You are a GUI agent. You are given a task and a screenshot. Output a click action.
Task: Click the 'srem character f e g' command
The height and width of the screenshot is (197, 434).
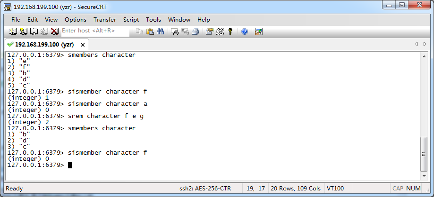106,116
